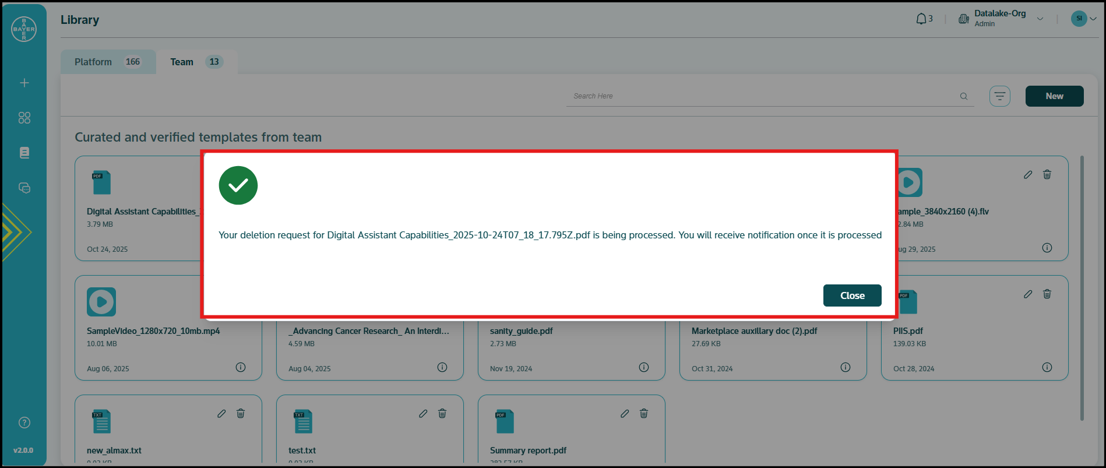Select the PIIS.pdf file name
1106x468 pixels.
[x=908, y=331]
